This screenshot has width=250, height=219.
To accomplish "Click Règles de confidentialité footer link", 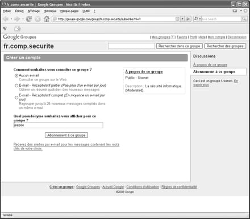I will tap(179, 186).
